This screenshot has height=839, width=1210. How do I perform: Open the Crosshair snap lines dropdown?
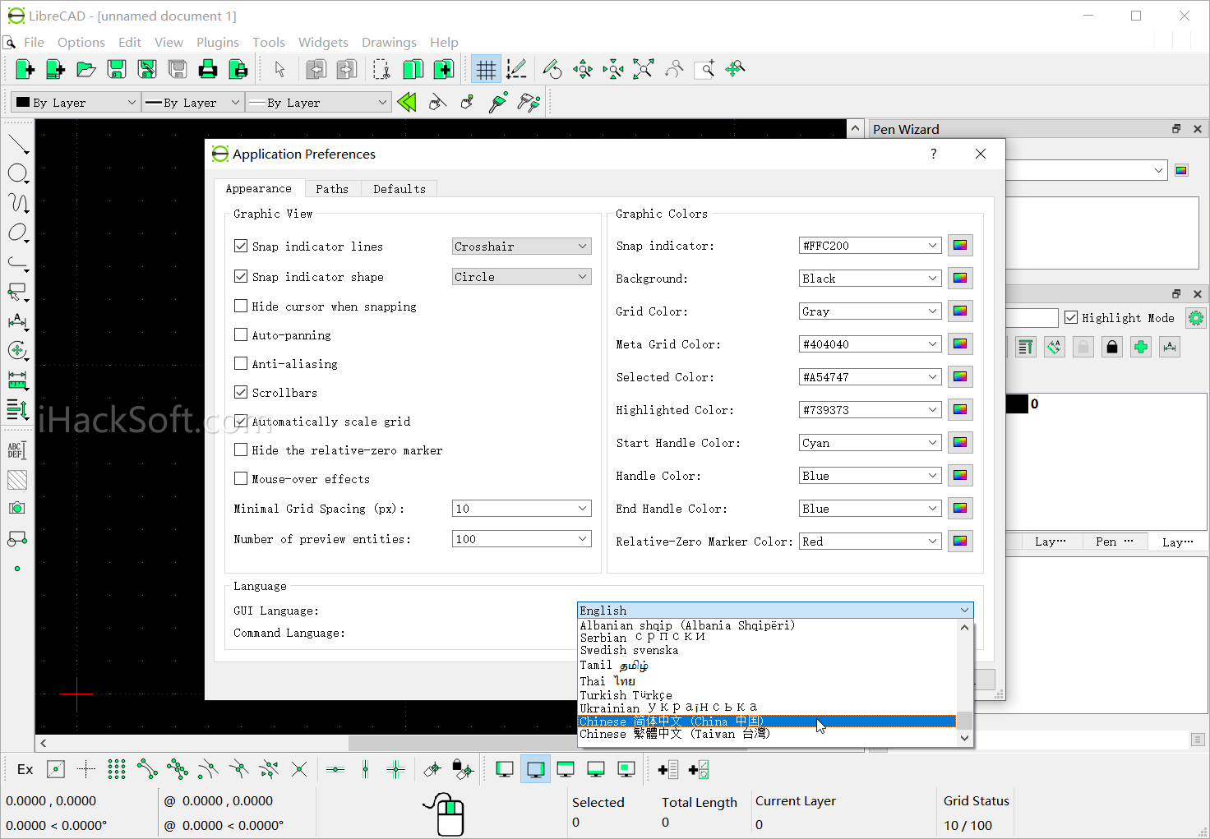(x=522, y=246)
